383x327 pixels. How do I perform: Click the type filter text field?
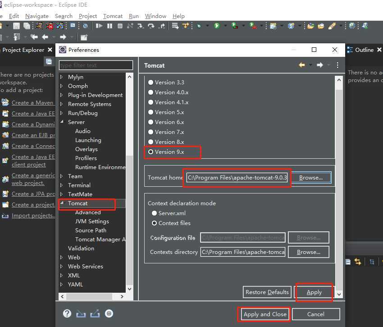click(96, 65)
